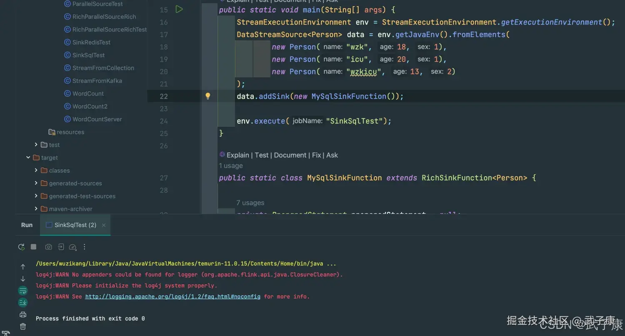Click the '1 usage' inlay hint
This screenshot has width=625, height=336.
click(231, 166)
